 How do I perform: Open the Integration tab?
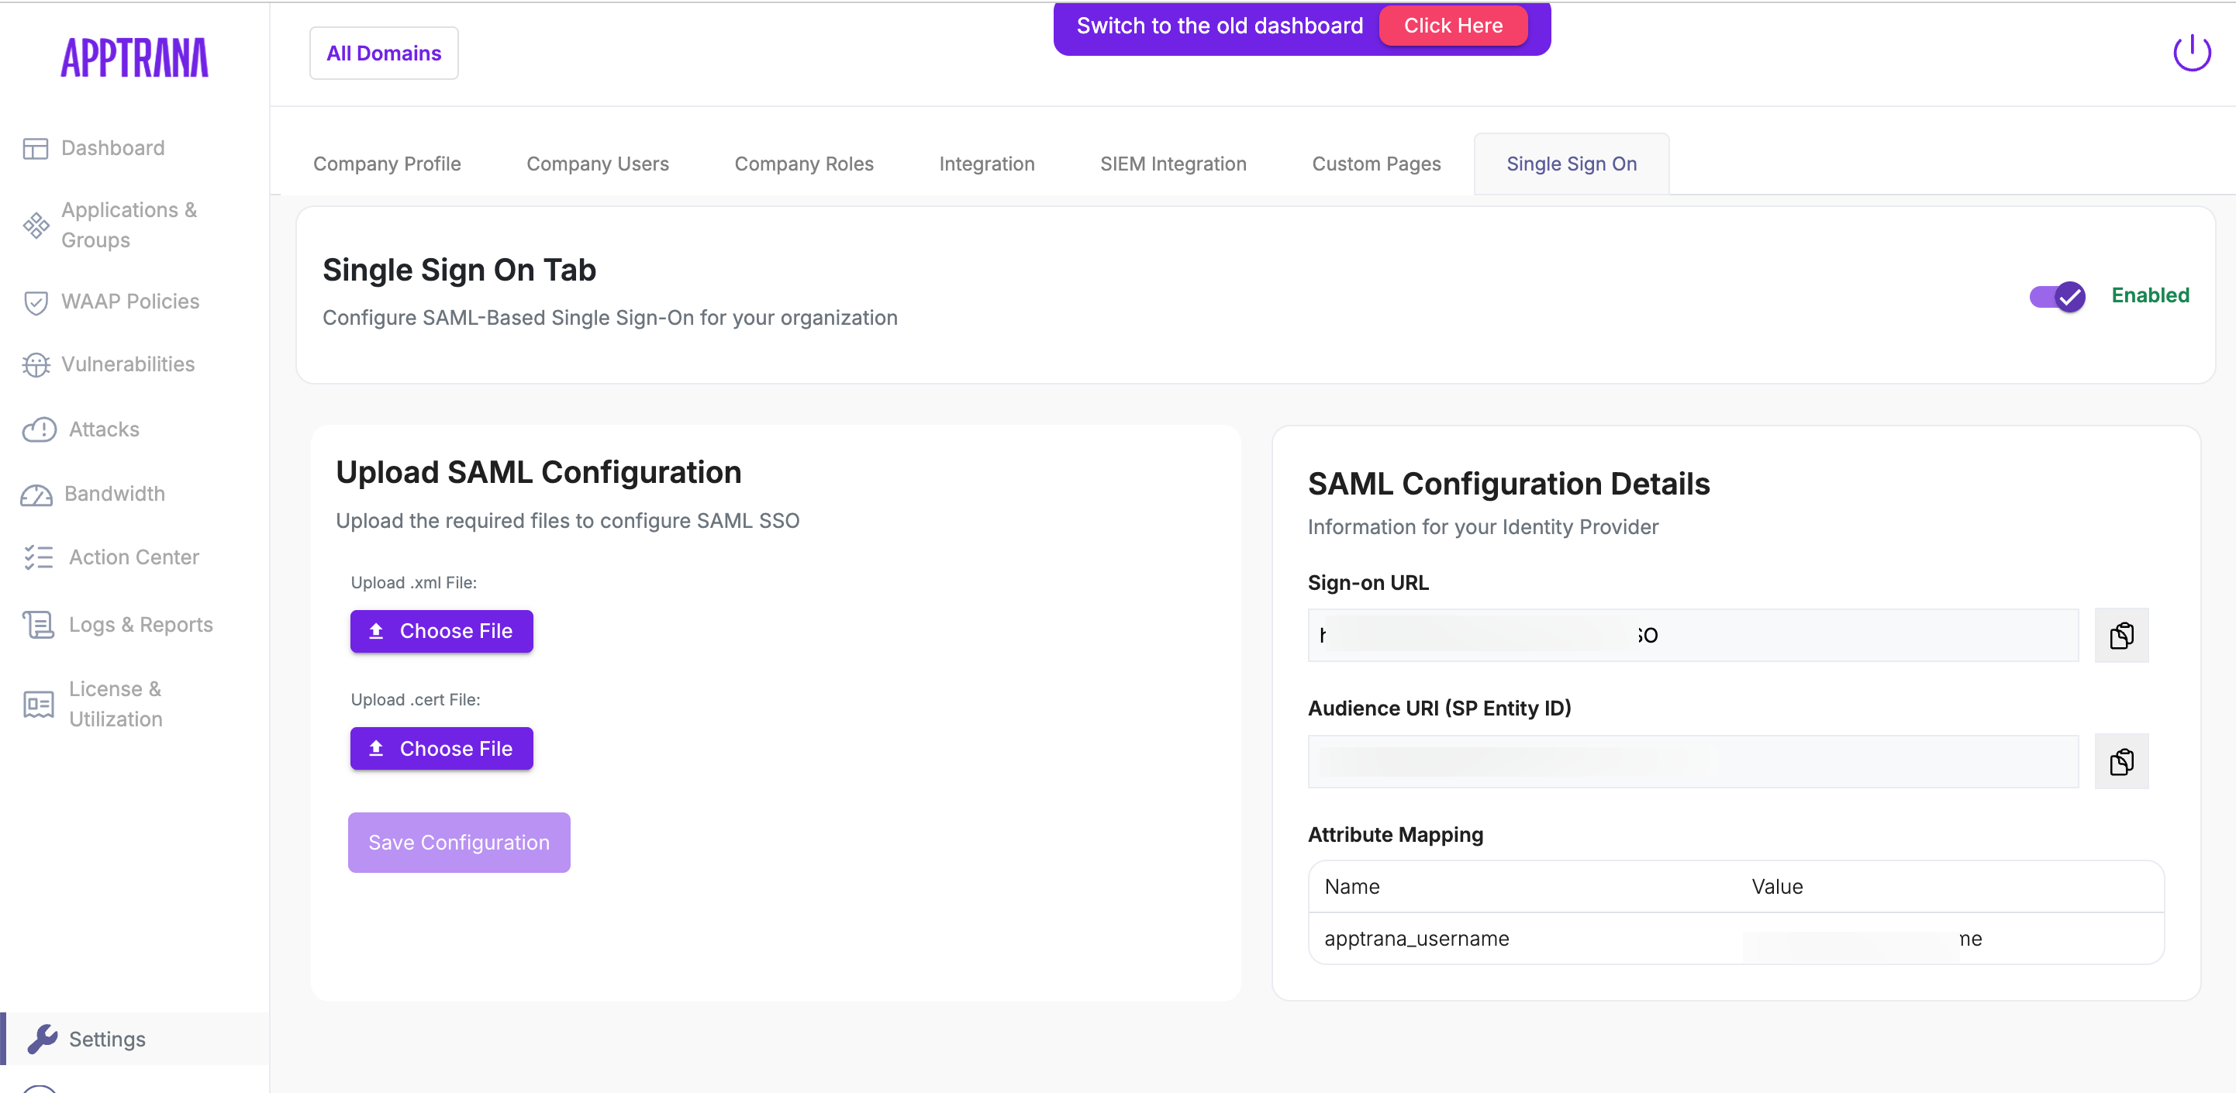coord(987,164)
